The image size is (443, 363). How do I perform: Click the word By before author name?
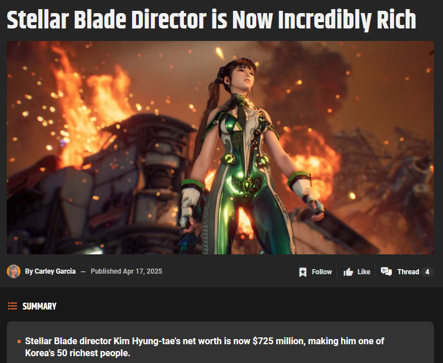point(29,271)
